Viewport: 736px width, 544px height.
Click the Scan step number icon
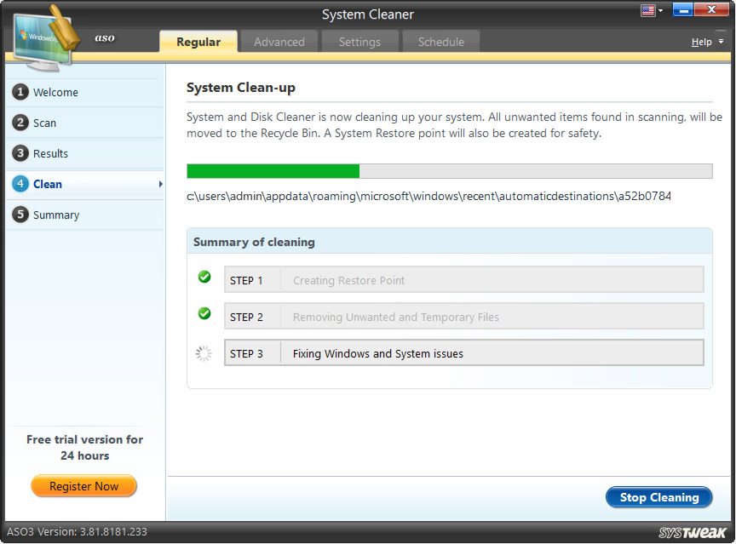(x=20, y=123)
